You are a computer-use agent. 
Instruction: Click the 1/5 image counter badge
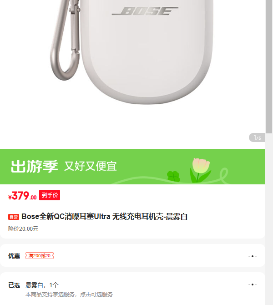coord(257,138)
